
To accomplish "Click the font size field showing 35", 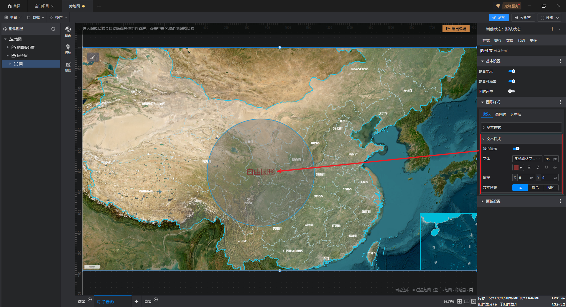I will pyautogui.click(x=551, y=159).
